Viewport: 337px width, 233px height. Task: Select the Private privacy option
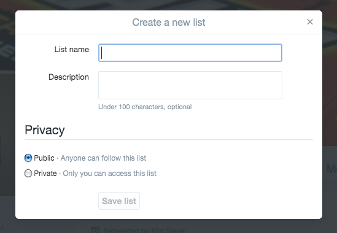(x=28, y=174)
